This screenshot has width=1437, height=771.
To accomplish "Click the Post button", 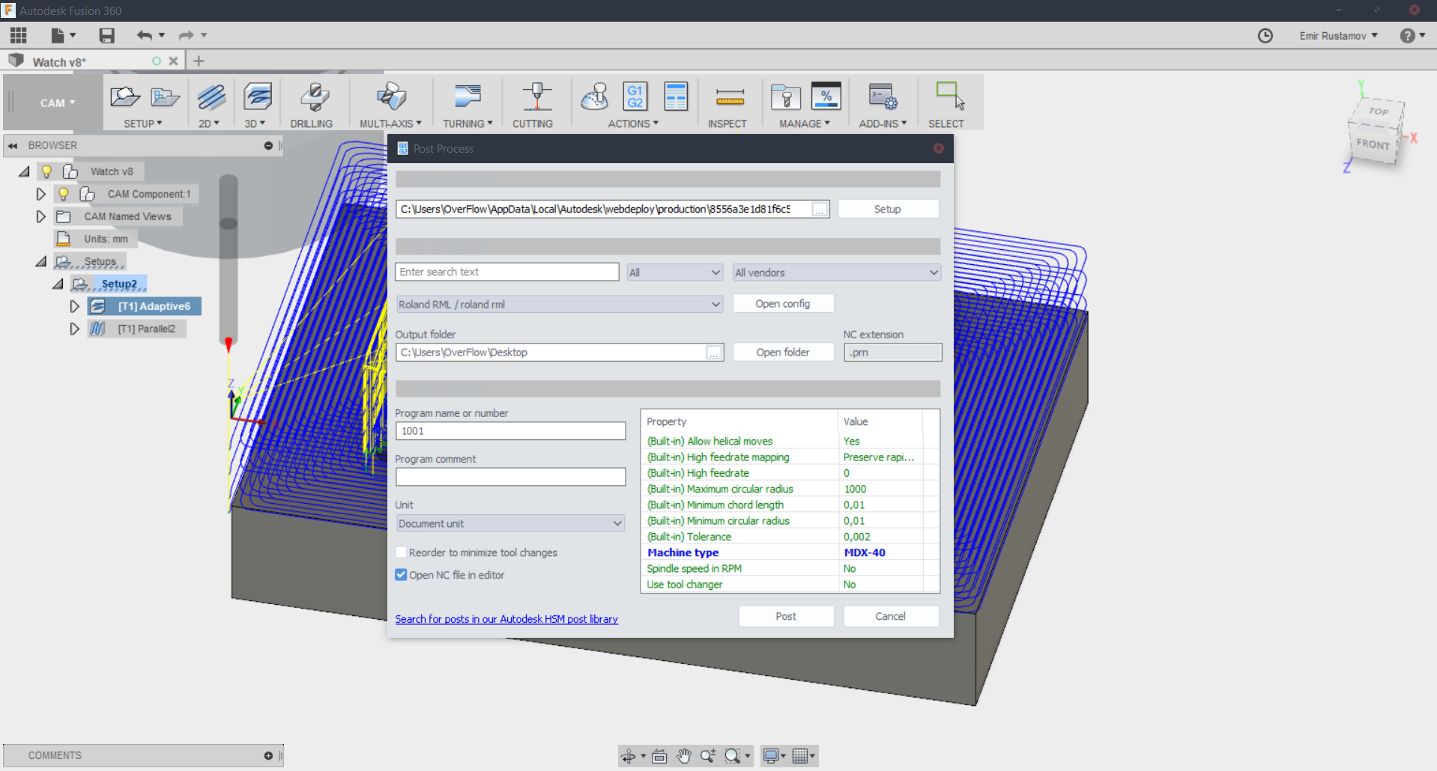I will (786, 616).
